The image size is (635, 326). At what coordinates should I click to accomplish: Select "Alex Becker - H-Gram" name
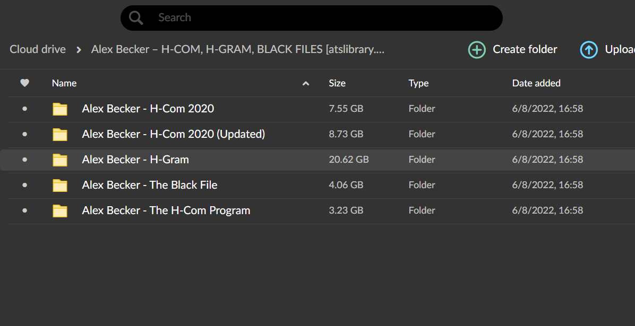pyautogui.click(x=135, y=160)
